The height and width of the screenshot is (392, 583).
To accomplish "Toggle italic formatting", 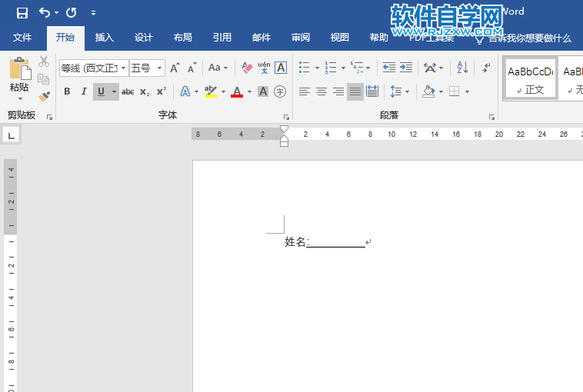I will (x=84, y=91).
